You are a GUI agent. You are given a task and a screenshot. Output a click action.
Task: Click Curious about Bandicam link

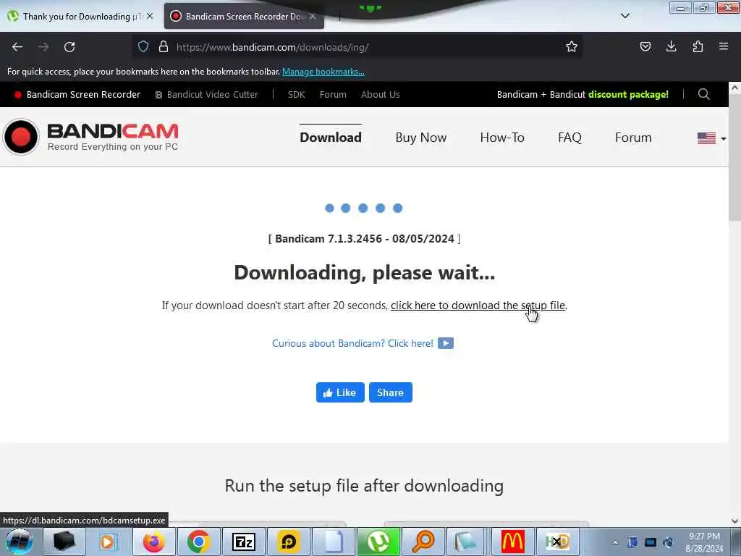pyautogui.click(x=352, y=343)
